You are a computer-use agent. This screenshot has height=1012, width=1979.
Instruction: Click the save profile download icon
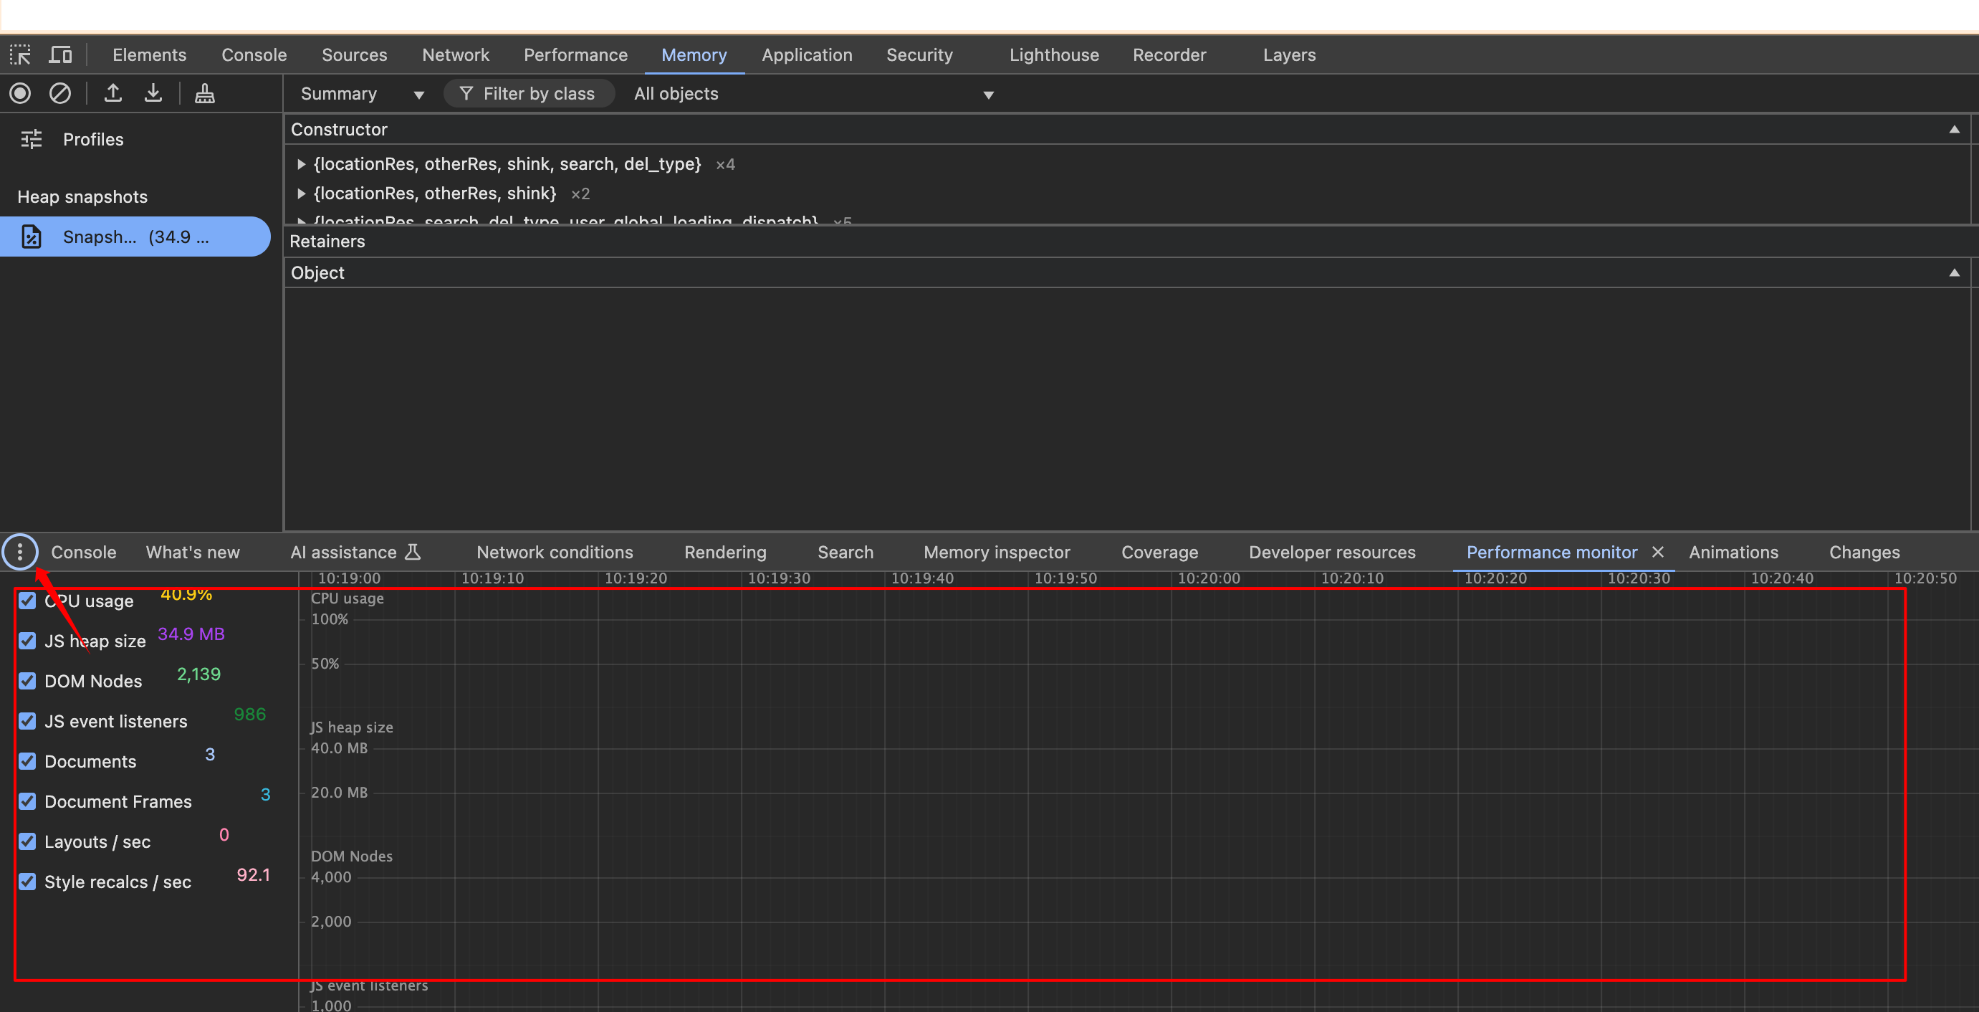point(153,94)
